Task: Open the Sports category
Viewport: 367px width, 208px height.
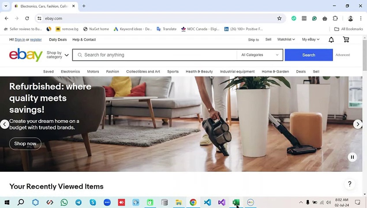Action: click(x=173, y=72)
